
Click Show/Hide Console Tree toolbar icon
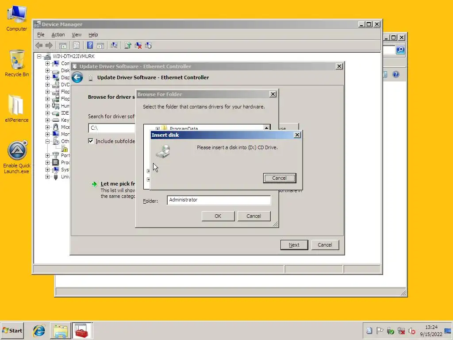pyautogui.click(x=63, y=46)
